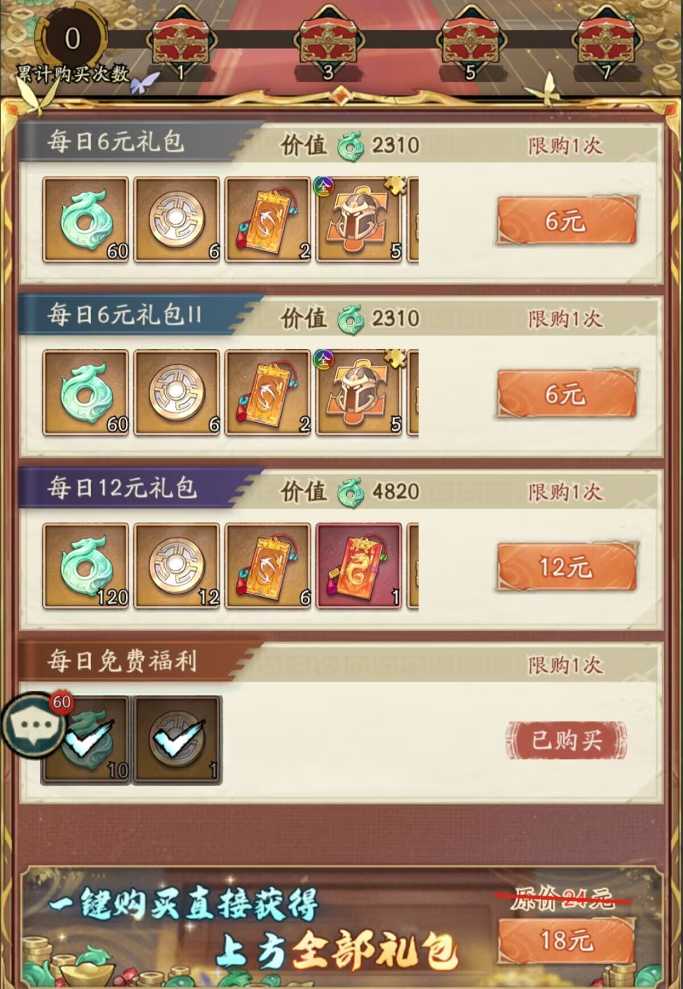Tap red dragon talisman in 每日12元礼包
Image resolution: width=683 pixels, height=989 pixels.
click(359, 566)
